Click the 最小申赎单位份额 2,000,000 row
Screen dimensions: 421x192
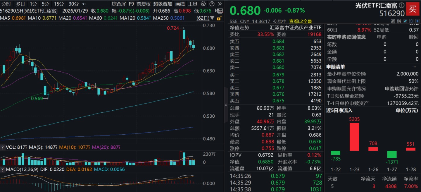(373, 74)
